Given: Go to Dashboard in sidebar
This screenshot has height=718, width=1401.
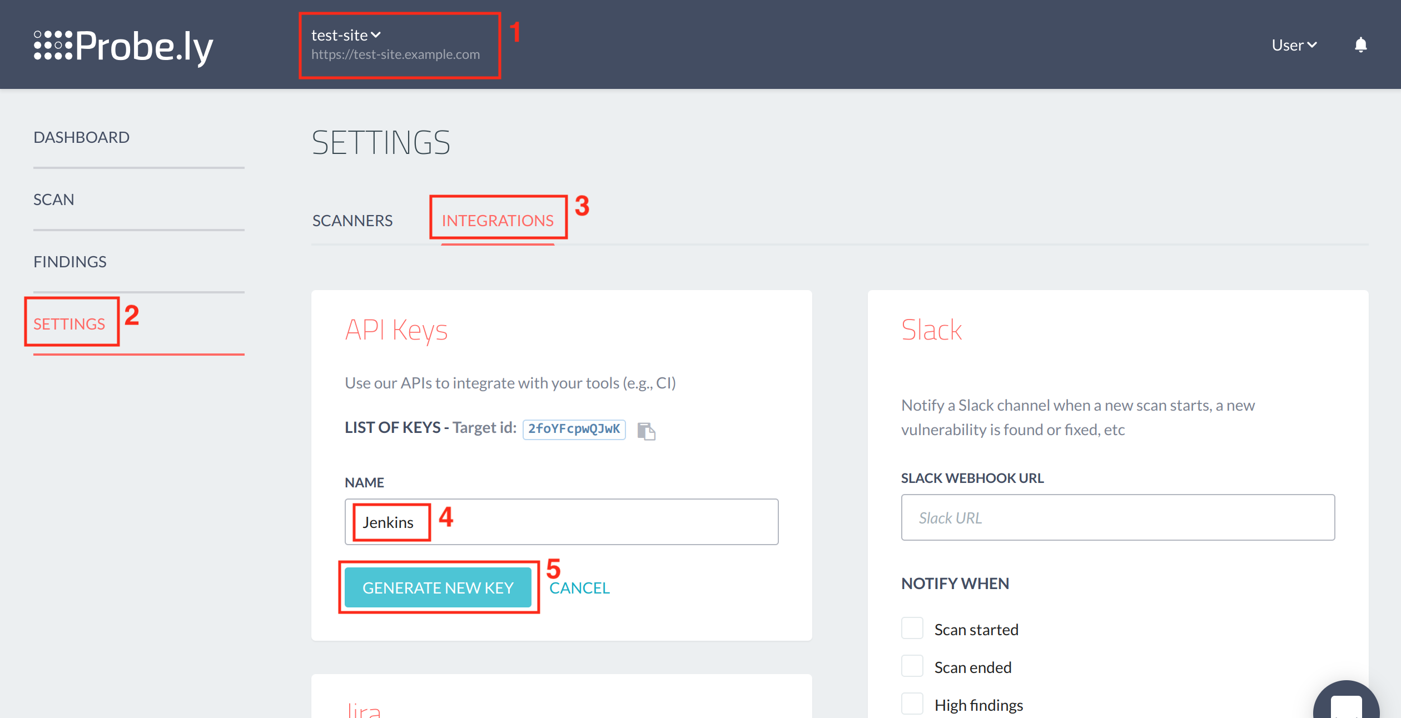Looking at the screenshot, I should [x=81, y=137].
